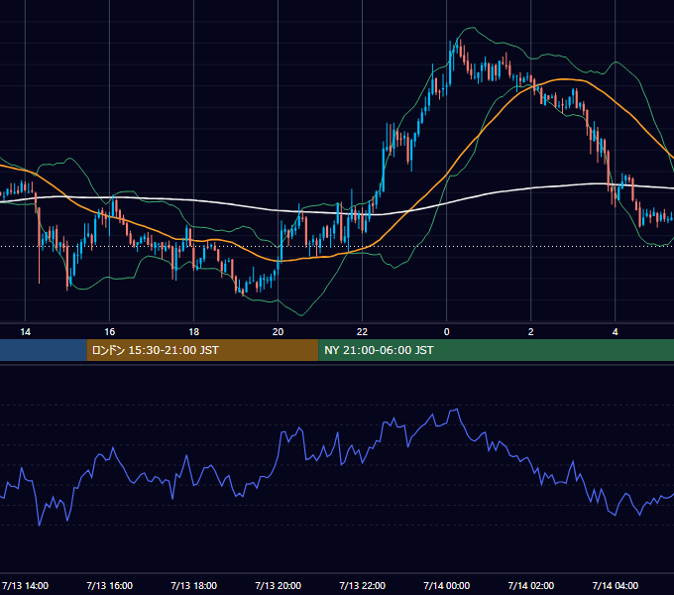Click the 7/13 22:00 date label
Image resolution: width=674 pixels, height=595 pixels.
[363, 585]
